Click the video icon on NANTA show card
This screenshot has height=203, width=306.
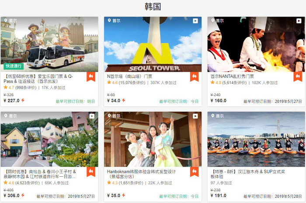[x=298, y=21]
